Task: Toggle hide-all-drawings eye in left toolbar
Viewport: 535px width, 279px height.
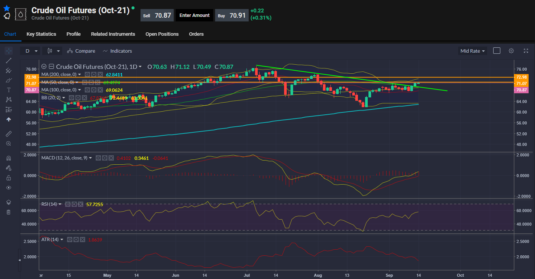Action: [9, 188]
